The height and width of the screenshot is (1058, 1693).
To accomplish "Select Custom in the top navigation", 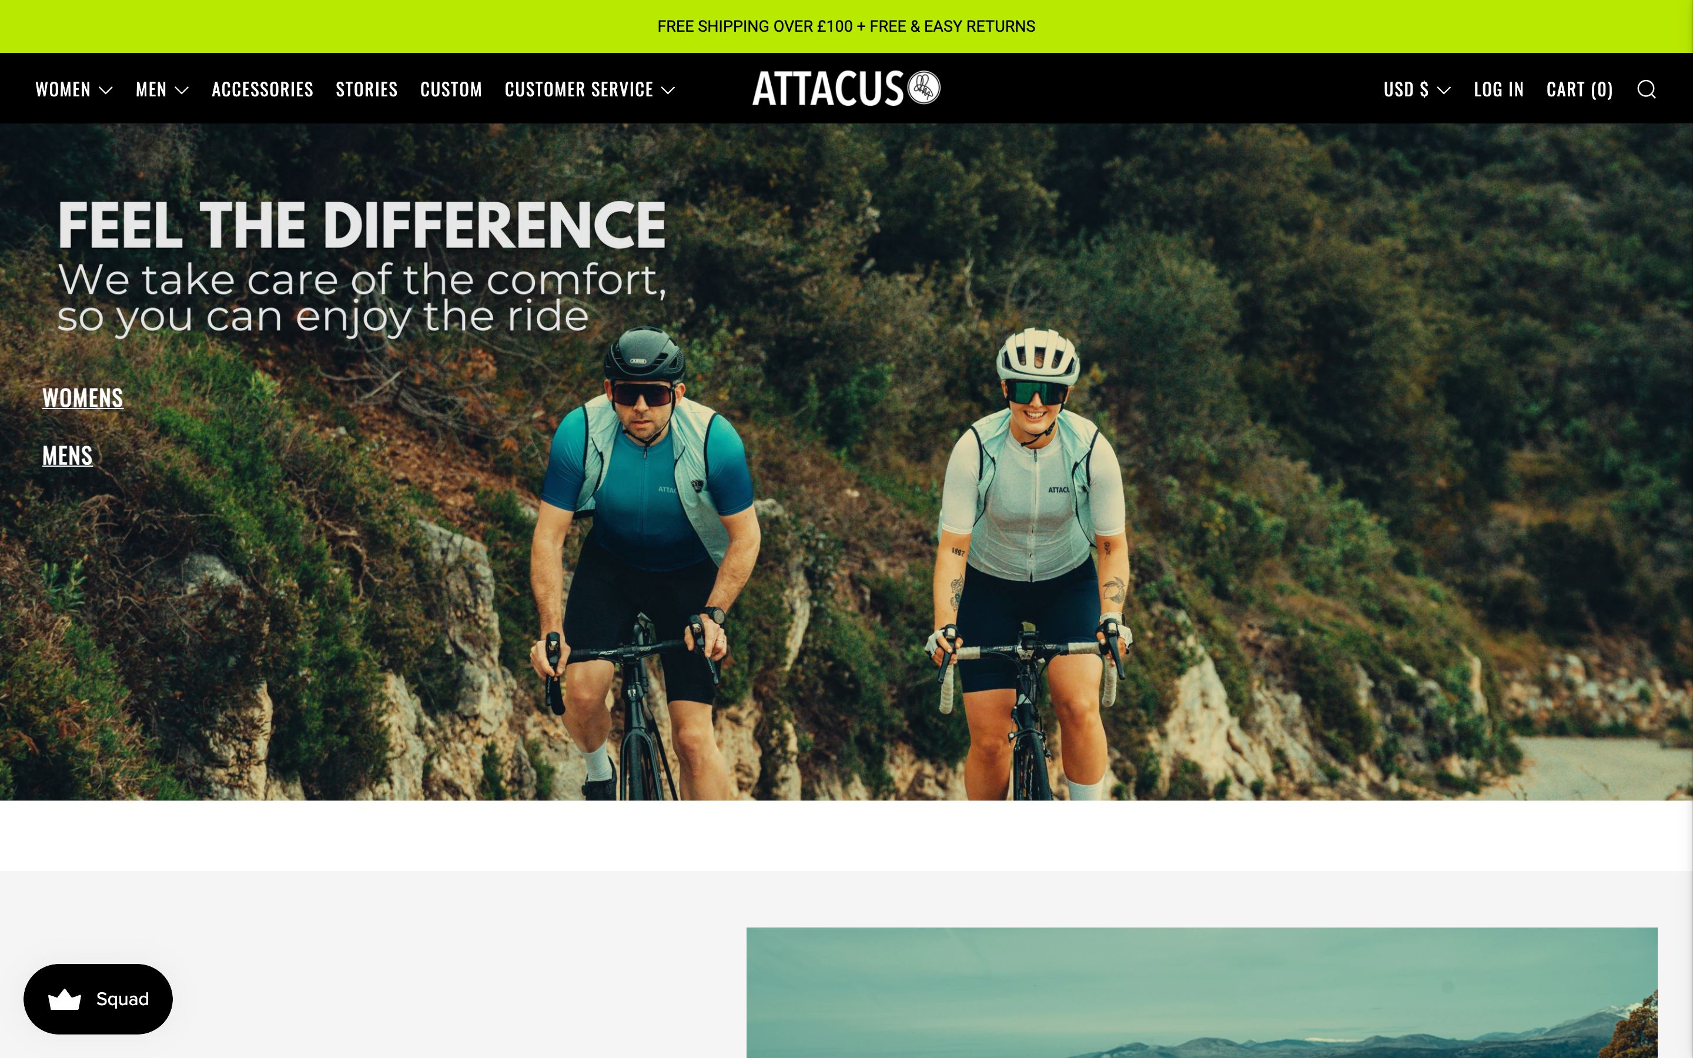I will (x=451, y=89).
